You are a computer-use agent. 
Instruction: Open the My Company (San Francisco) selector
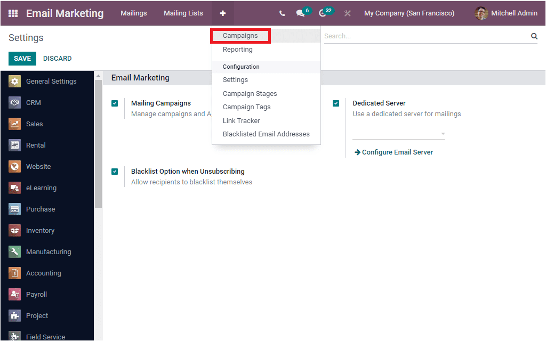click(x=409, y=13)
